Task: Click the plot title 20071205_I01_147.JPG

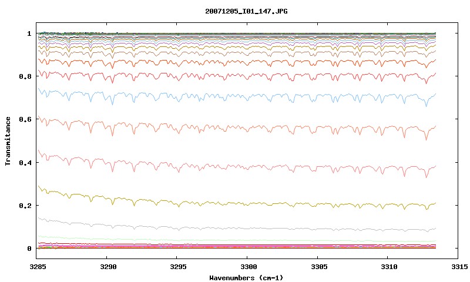Action: pyautogui.click(x=246, y=11)
